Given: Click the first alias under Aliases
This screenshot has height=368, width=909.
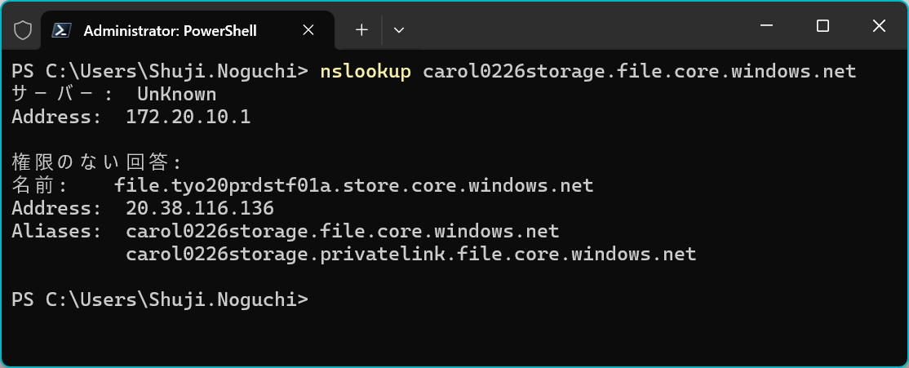Looking at the screenshot, I should point(342,232).
